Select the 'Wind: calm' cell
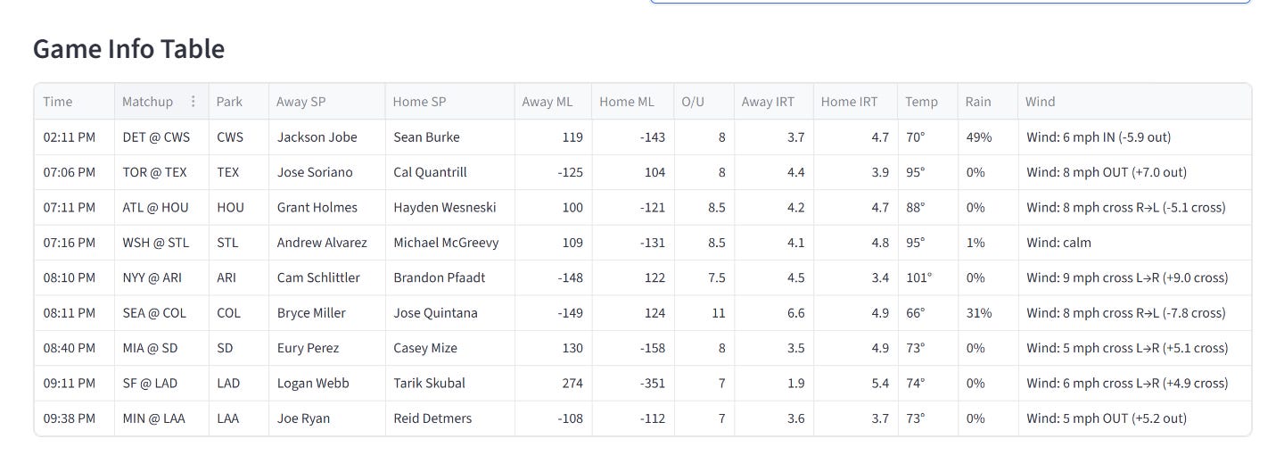Screen dimensions: 1276x455 pos(1134,243)
